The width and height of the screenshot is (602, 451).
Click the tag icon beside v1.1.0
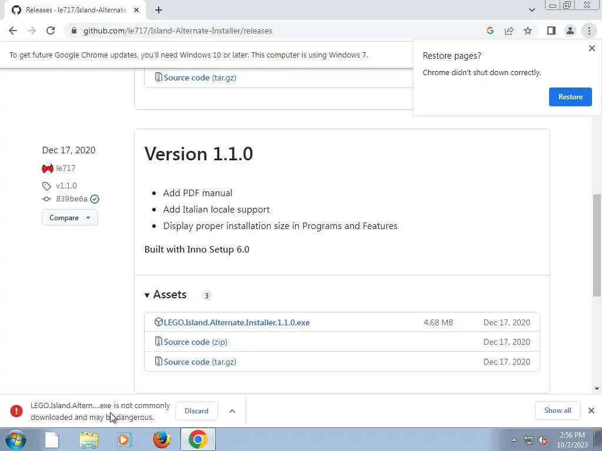46,186
